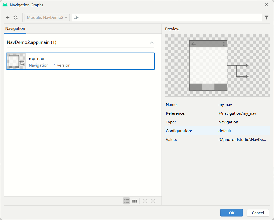This screenshot has width=274, height=220.
Task: Confirm selection with OK button
Action: click(x=231, y=213)
